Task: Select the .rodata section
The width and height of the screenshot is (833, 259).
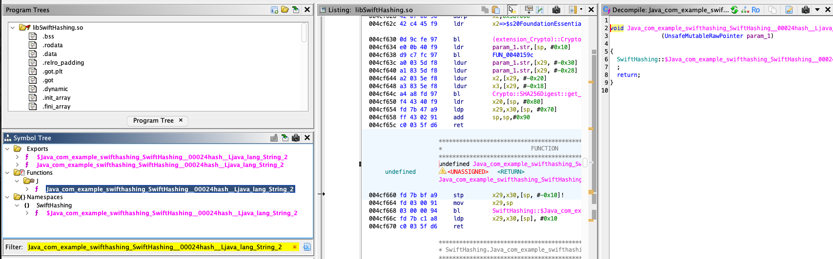Action: click(x=52, y=45)
